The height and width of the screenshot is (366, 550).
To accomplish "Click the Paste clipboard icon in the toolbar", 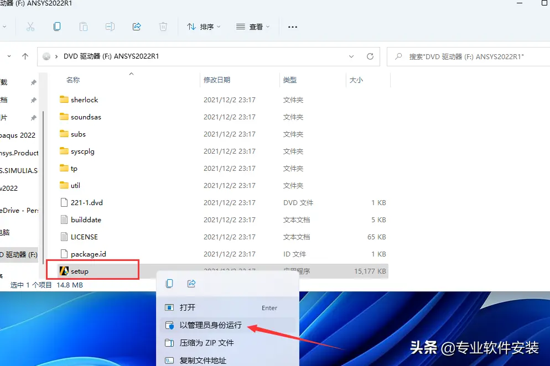I will (84, 27).
